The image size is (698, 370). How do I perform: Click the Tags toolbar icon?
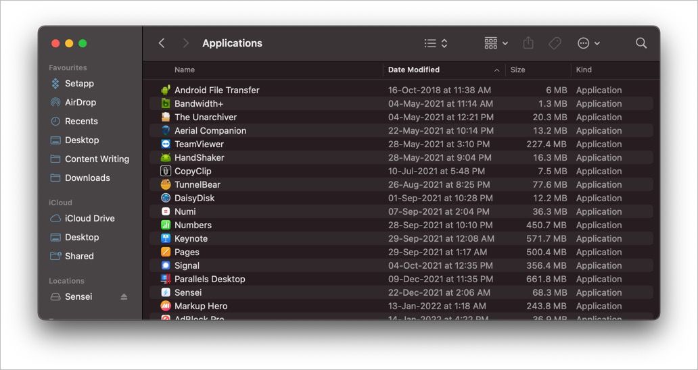pos(555,43)
